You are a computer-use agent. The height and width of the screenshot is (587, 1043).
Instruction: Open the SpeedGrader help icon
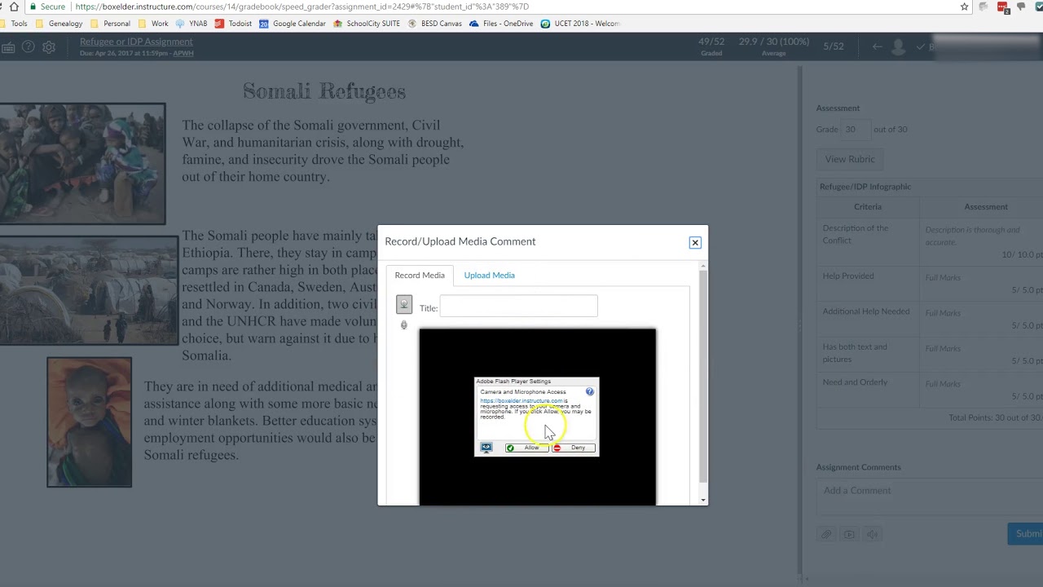pyautogui.click(x=28, y=47)
